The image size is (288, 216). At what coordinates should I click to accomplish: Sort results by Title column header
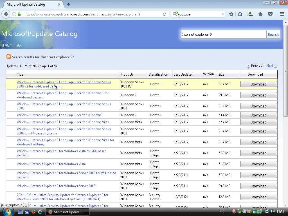click(x=20, y=74)
